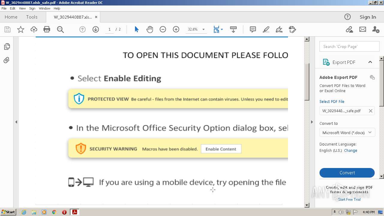The width and height of the screenshot is (384, 216).
Task: Open the Windows Start button
Action: 8,212
